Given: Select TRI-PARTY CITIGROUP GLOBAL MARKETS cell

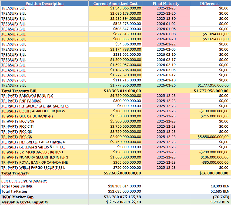Looking at the screenshot, I should tap(45, 106).
